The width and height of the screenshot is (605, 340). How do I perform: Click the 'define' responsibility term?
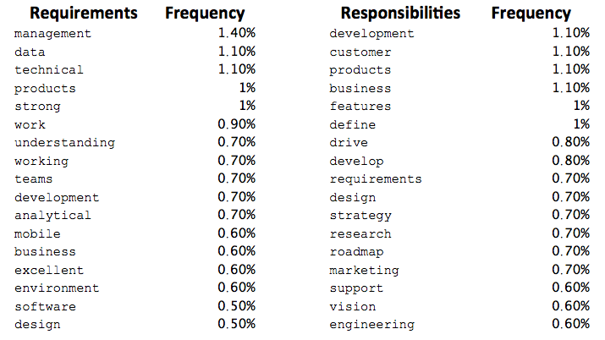point(353,125)
